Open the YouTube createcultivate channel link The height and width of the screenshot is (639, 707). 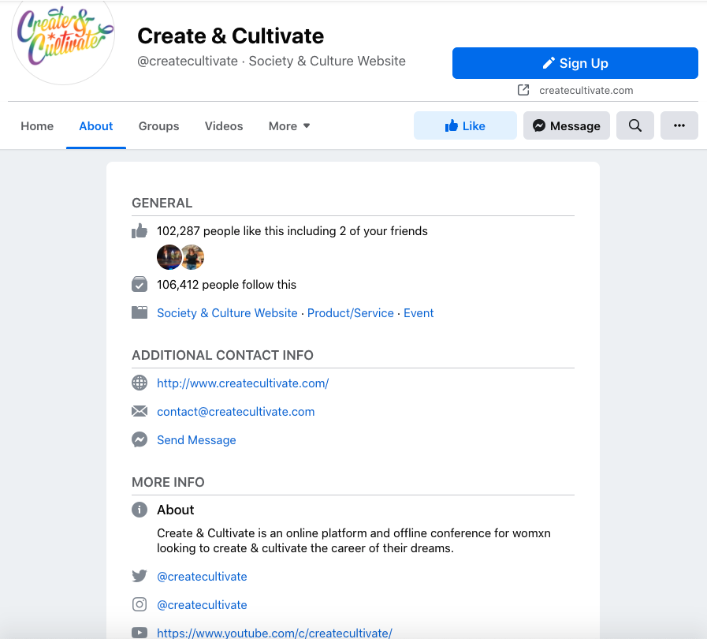click(274, 633)
